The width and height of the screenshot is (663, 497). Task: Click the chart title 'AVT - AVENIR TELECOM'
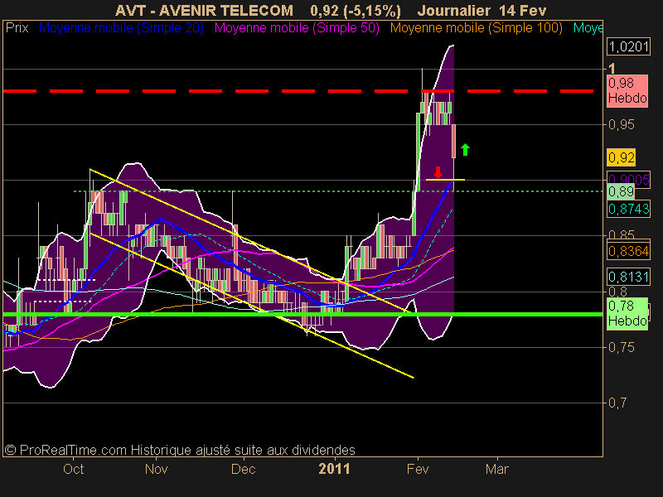(x=204, y=10)
